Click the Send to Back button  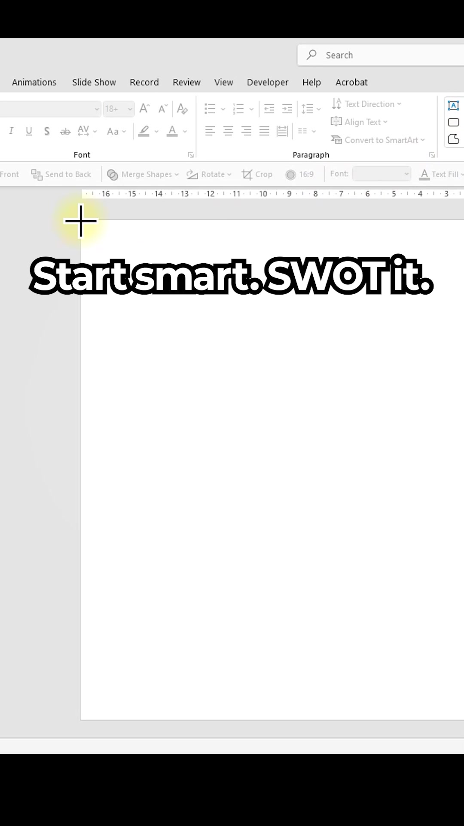coord(61,174)
